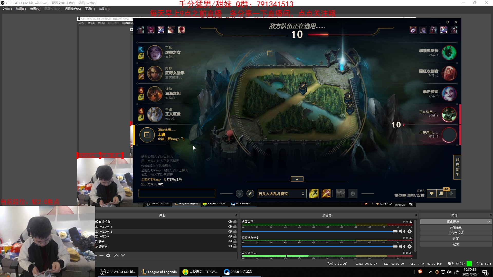Open the 查看(V) menu

click(x=35, y=9)
